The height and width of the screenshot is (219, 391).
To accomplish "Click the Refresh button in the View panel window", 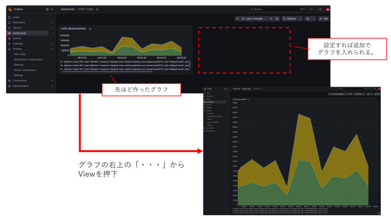I will (359, 94).
